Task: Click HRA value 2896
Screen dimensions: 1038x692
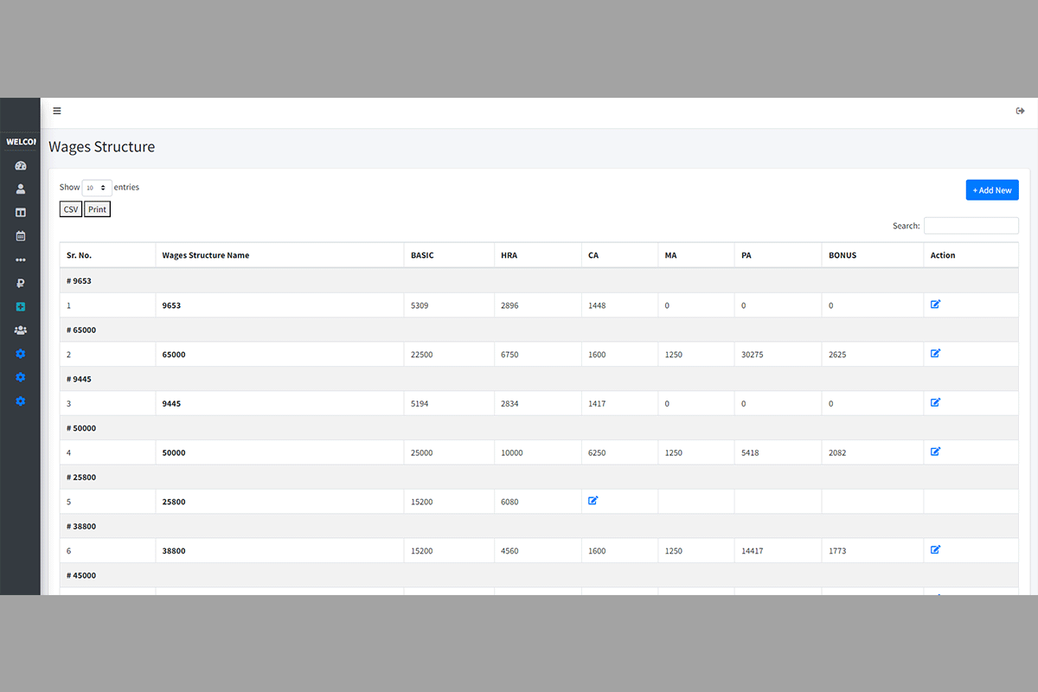Action: coord(509,305)
